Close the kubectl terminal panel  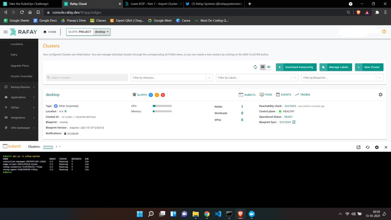click(x=386, y=147)
